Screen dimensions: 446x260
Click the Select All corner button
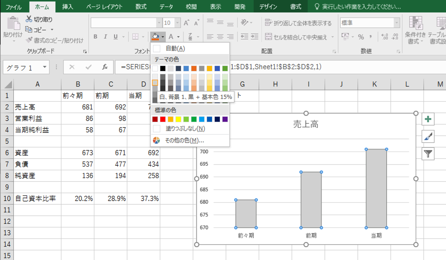click(7, 84)
